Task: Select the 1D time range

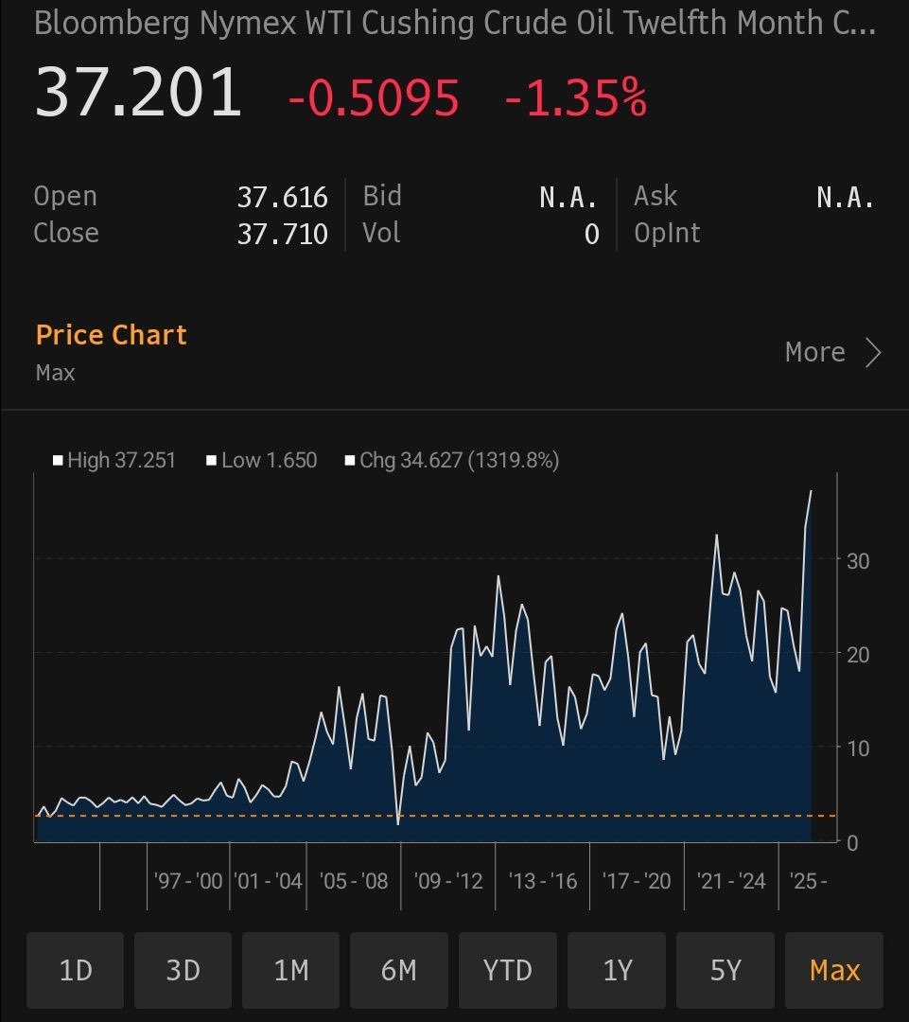Action: coord(75,970)
